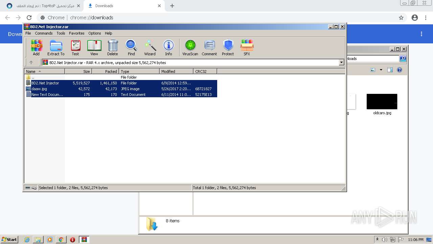Open Chrome's three-dot menu
The height and width of the screenshot is (244, 433).
point(425,18)
